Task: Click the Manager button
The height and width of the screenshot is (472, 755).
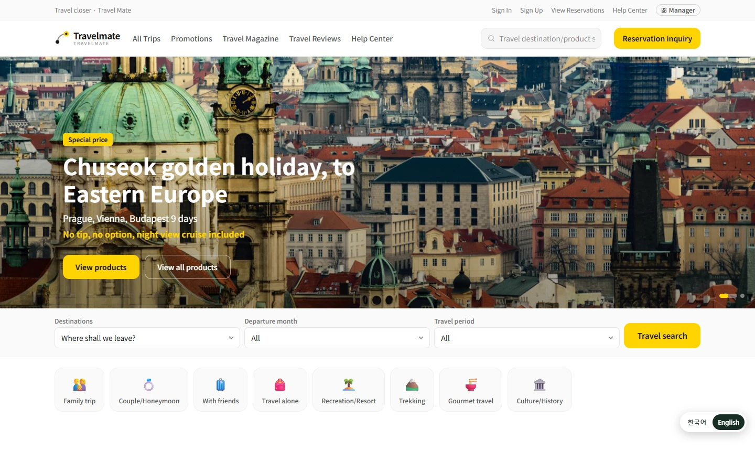Action: (678, 10)
